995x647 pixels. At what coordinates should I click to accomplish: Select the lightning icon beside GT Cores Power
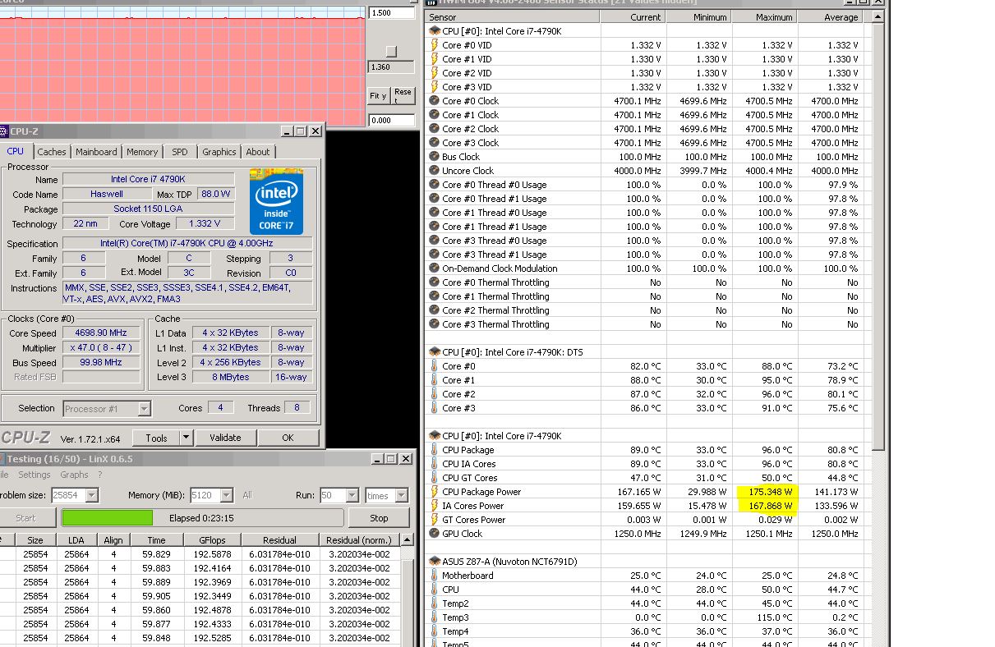coord(435,520)
